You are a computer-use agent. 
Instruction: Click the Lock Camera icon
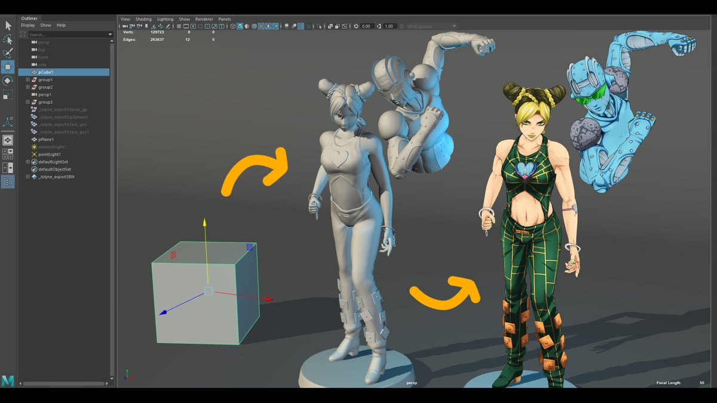(x=132, y=26)
